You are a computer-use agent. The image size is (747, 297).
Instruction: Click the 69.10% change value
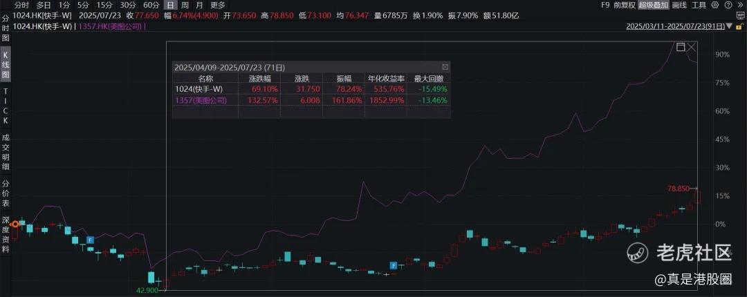(x=266, y=89)
